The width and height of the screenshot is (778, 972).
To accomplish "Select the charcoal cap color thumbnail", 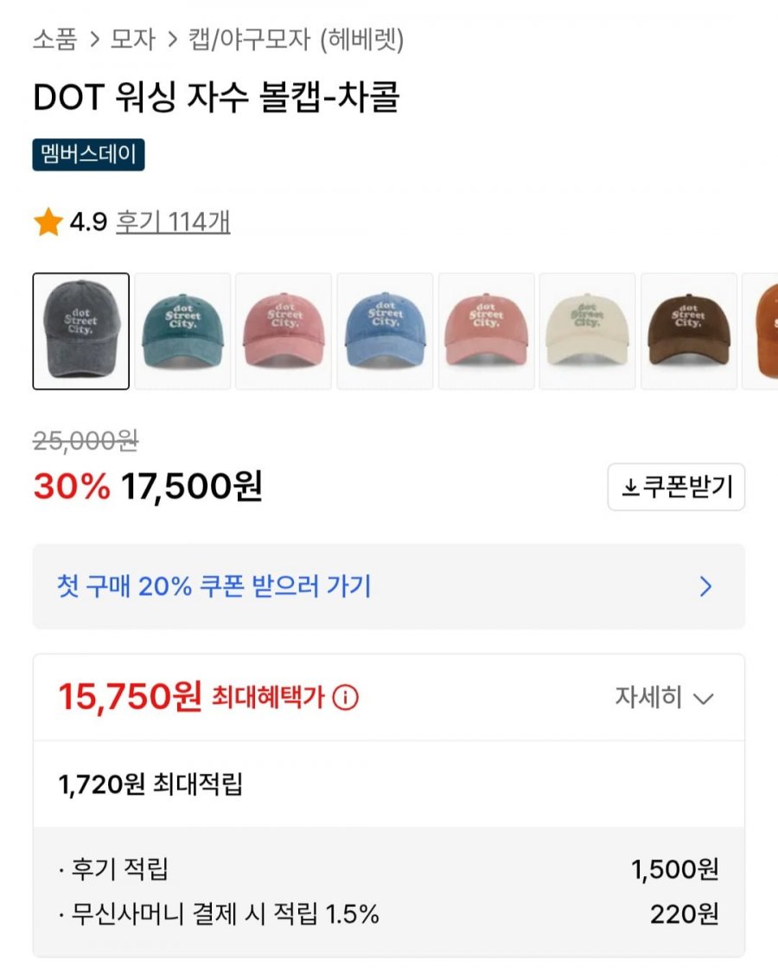I will tap(81, 331).
